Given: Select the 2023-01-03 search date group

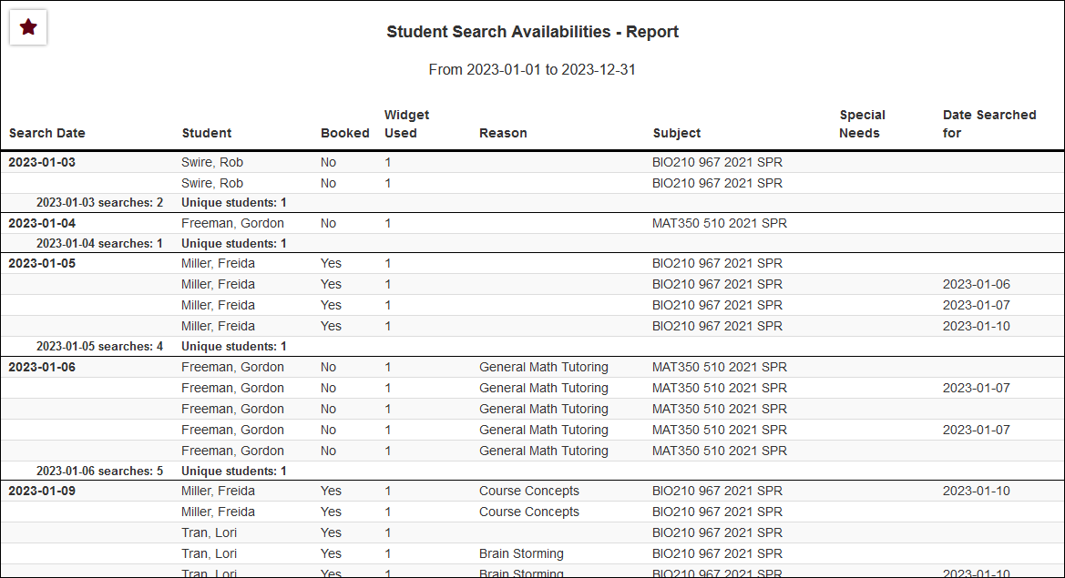Looking at the screenshot, I should (x=42, y=162).
